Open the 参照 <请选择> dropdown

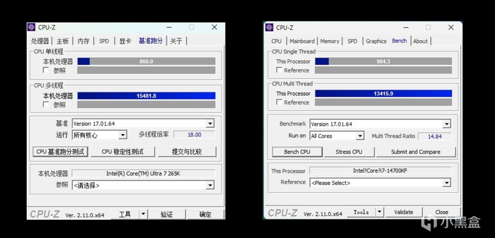pyautogui.click(x=210, y=186)
